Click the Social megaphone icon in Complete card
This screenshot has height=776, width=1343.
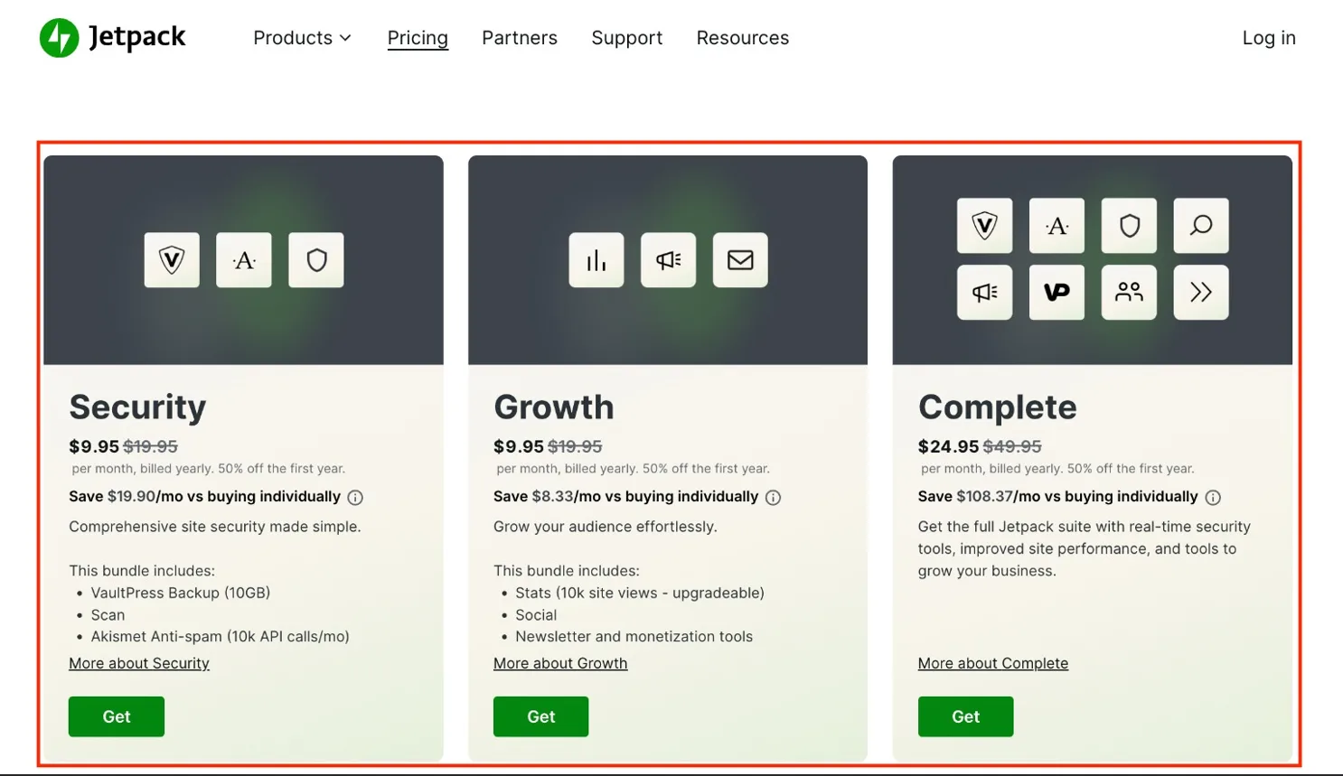985,292
